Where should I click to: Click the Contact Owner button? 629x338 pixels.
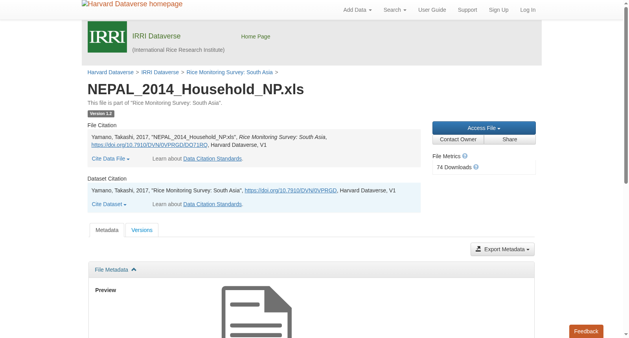tap(458, 139)
